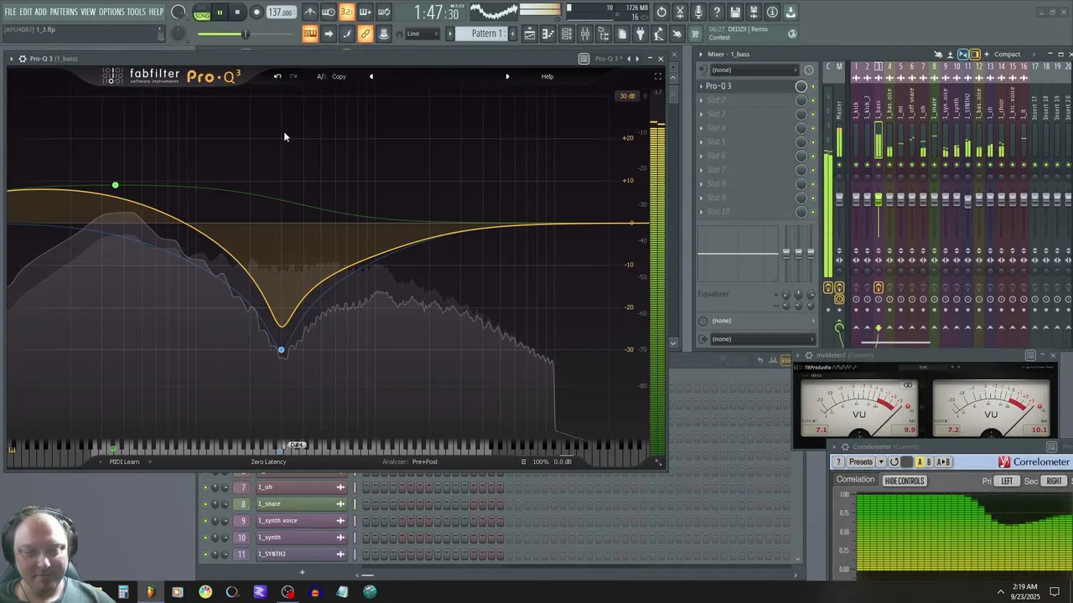Image resolution: width=1073 pixels, height=603 pixels.
Task: Click MIDI Learn in Pro-Q 3
Action: point(124,461)
